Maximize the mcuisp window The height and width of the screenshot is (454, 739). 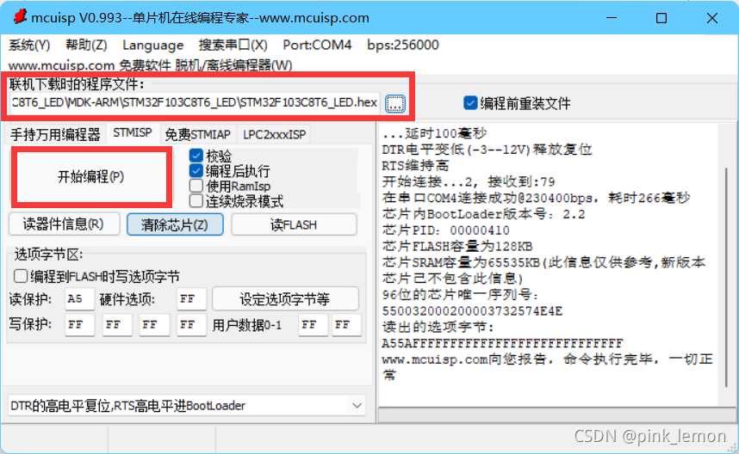tap(661, 18)
